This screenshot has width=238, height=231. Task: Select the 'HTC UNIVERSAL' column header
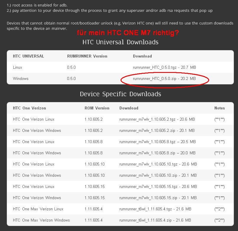[28, 56]
